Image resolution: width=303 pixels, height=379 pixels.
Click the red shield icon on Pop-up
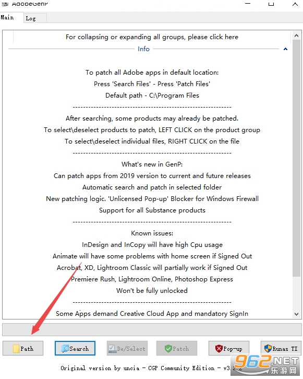coord(219,349)
